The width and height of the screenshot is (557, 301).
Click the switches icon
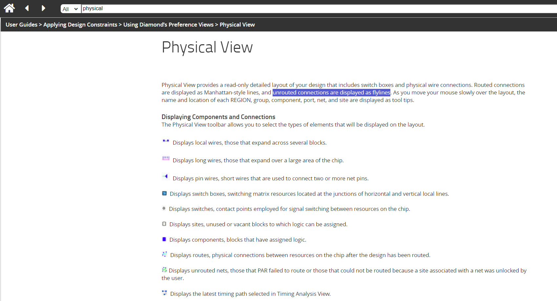(x=164, y=208)
